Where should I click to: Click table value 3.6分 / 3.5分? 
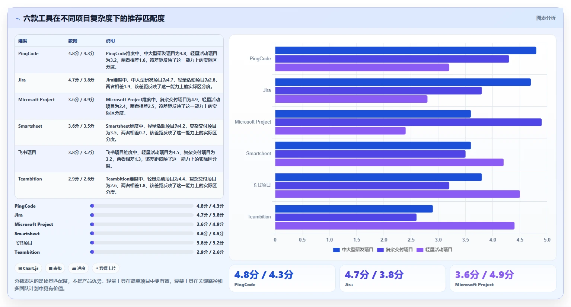coord(81,126)
